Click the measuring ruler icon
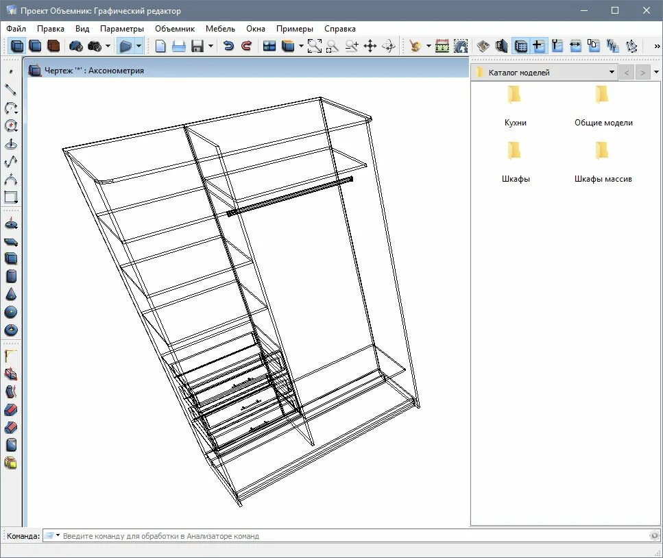 442,46
